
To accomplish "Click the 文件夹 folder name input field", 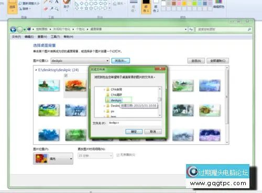I will pos(135,123).
